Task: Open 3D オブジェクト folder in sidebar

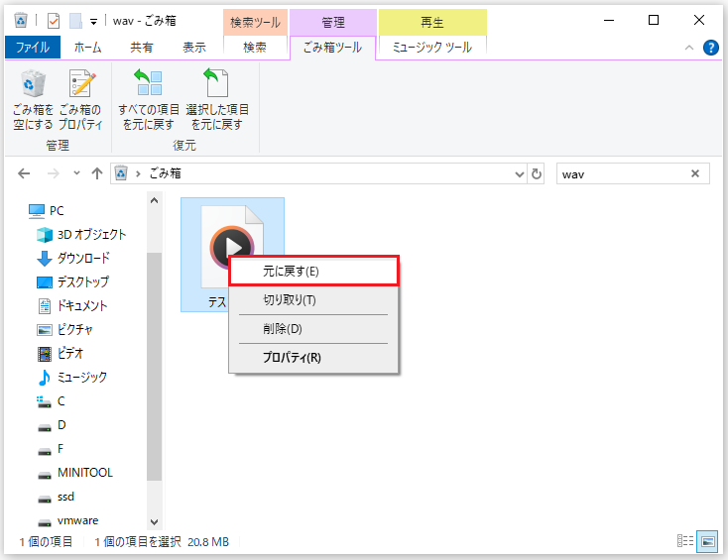Action: point(81,235)
